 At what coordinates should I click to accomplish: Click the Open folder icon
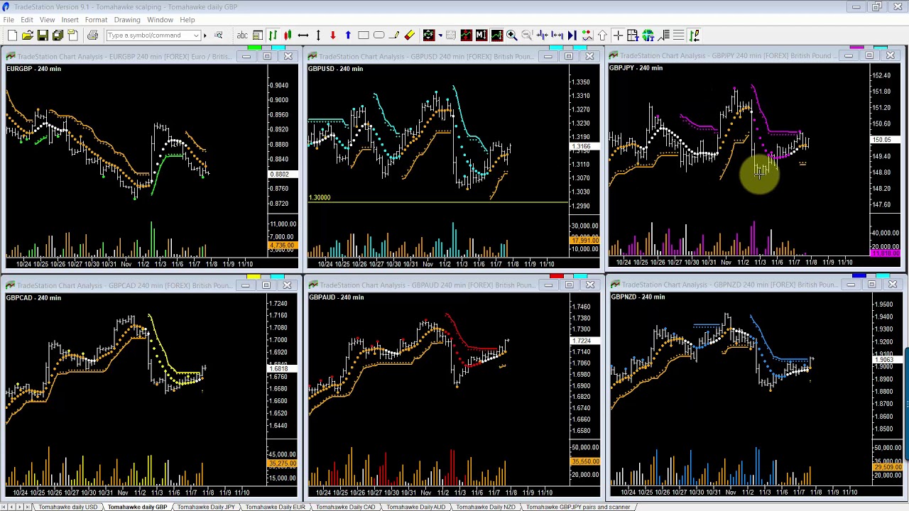(x=27, y=35)
